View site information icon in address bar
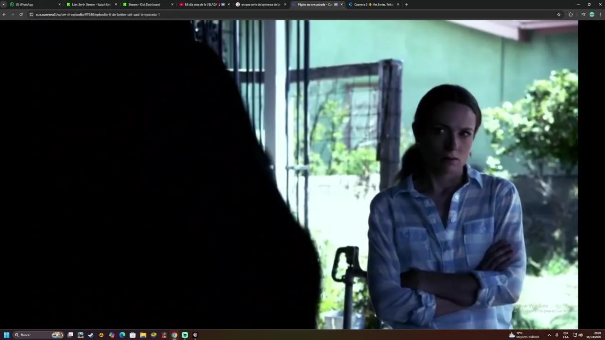 click(x=31, y=15)
